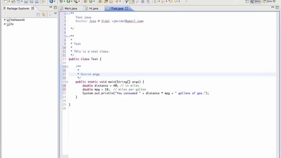Click line number 26 in the editor gutter
The image size is (281, 158).
64,108
